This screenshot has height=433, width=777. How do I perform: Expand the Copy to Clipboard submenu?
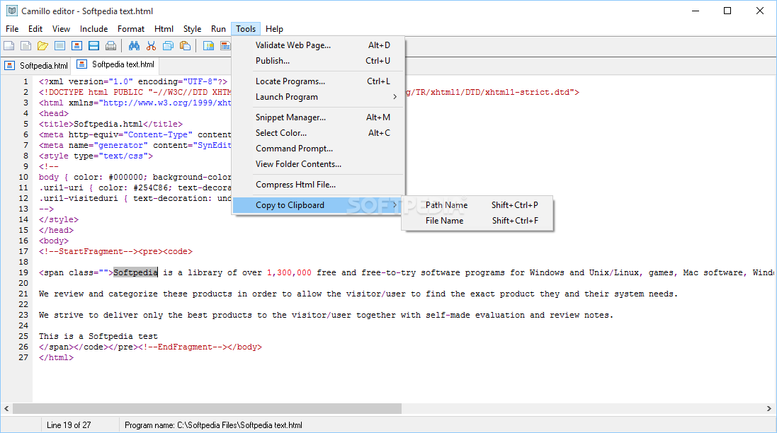(319, 205)
